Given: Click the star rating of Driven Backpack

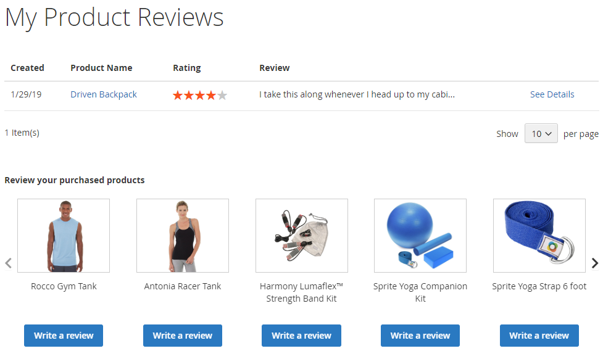Looking at the screenshot, I should (200, 96).
